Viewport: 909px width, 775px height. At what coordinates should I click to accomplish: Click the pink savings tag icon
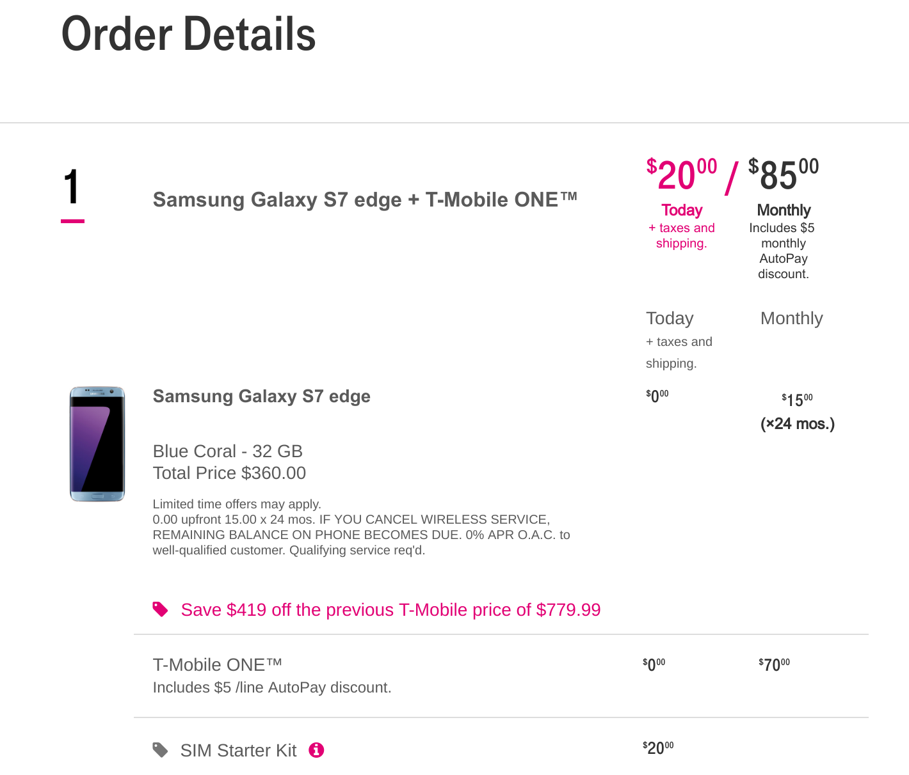[x=161, y=609]
